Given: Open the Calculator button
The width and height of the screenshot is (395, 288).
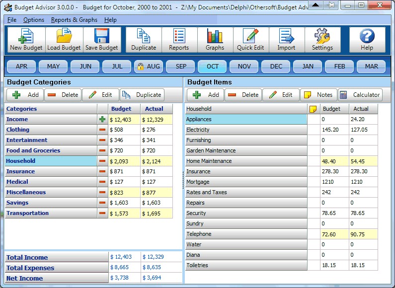Looking at the screenshot, I should tap(360, 95).
